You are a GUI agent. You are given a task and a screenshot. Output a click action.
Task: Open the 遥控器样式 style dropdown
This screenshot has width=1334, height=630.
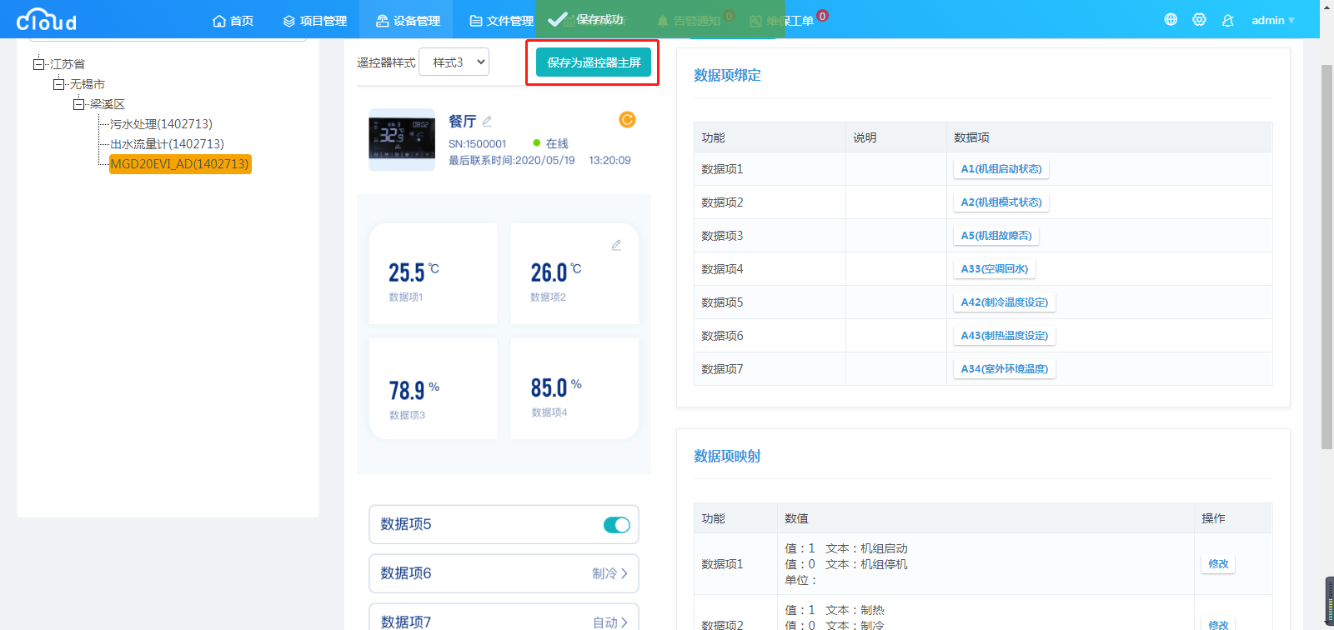point(454,62)
